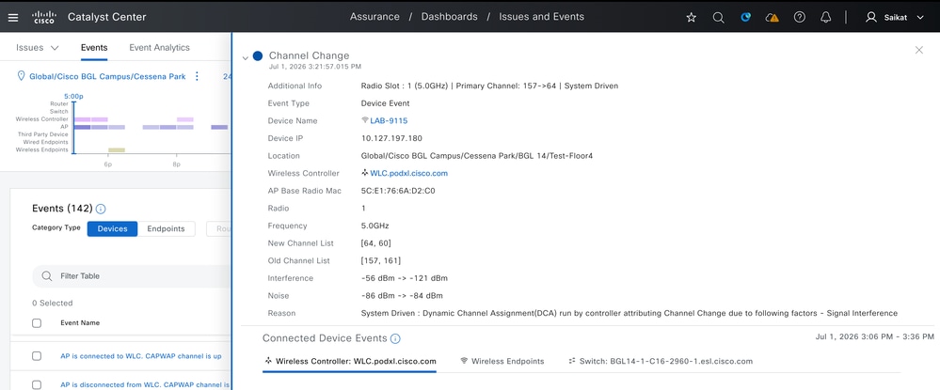Open the Global/Cisco BGL Campus/Cessena Park site selector
The image size is (940, 390).
(x=107, y=77)
